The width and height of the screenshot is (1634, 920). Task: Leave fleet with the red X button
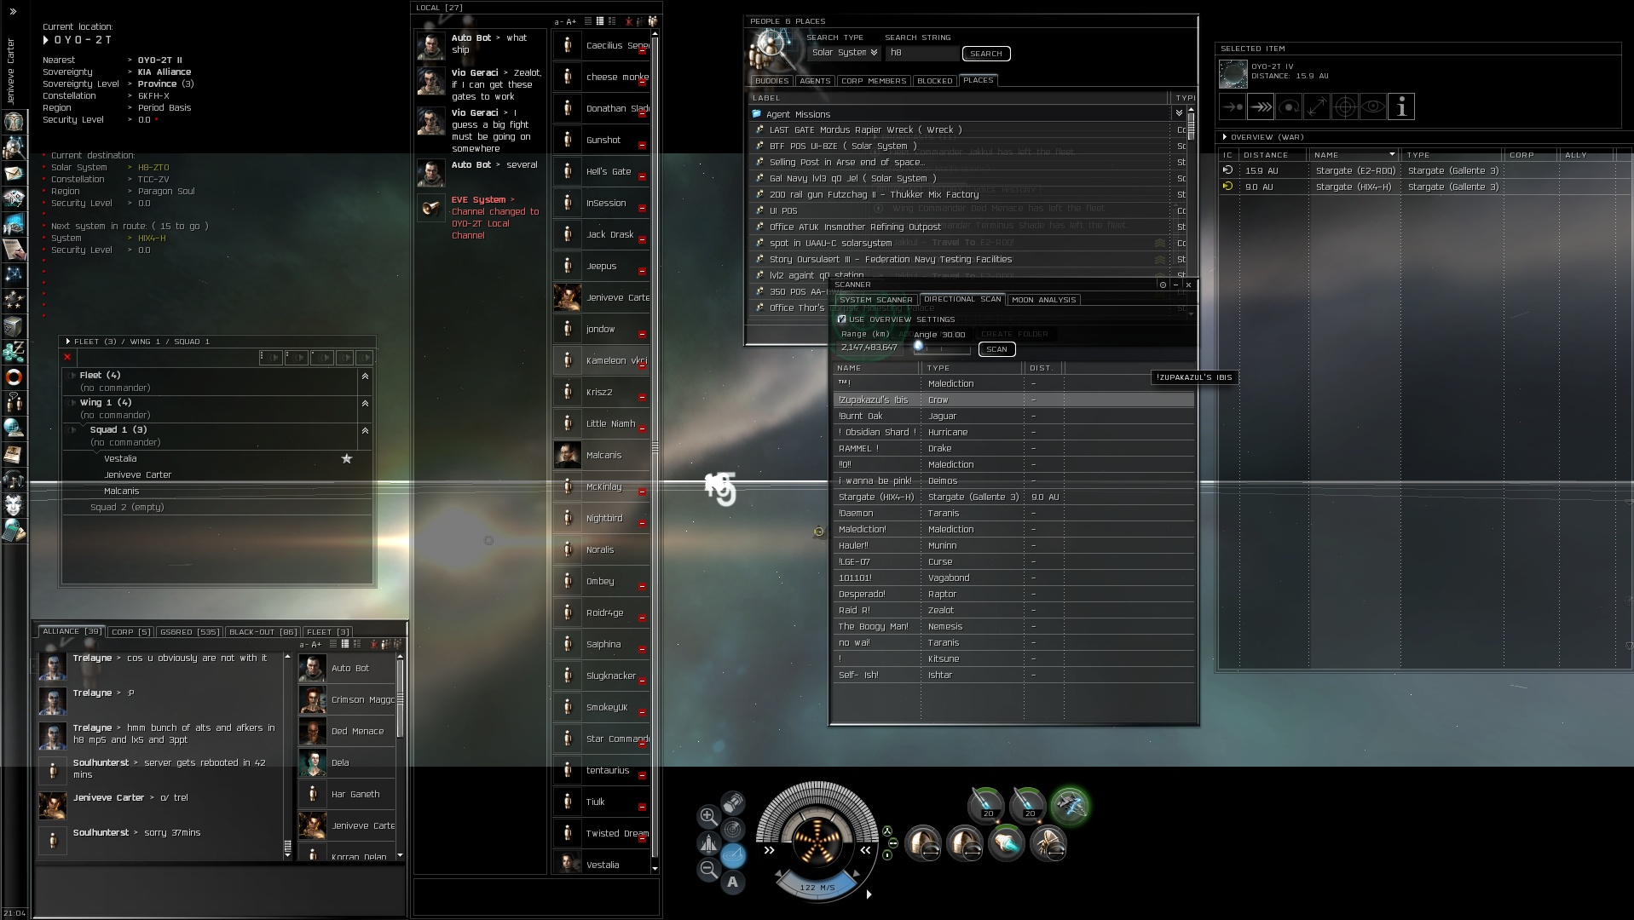click(x=67, y=357)
